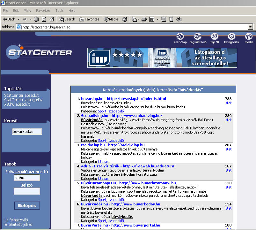
Task: Open the Favorites menu
Action: click(x=43, y=11)
